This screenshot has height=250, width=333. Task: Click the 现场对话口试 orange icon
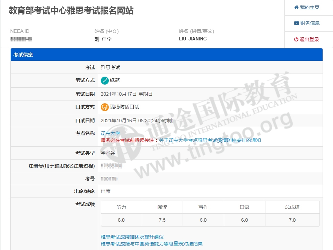(x=105, y=107)
